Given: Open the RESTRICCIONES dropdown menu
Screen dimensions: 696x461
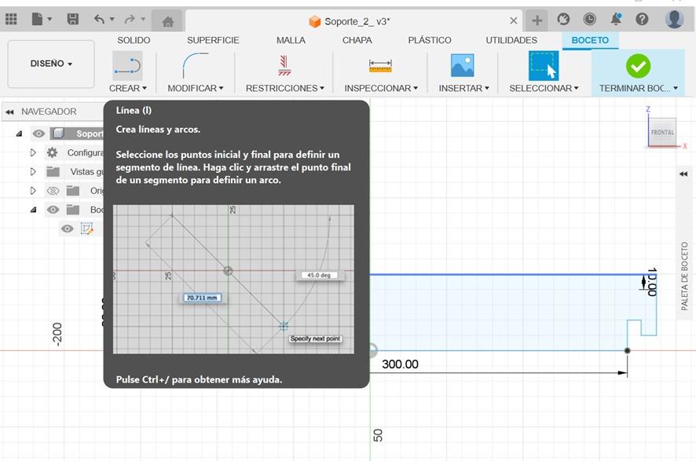Looking at the screenshot, I should point(285,88).
